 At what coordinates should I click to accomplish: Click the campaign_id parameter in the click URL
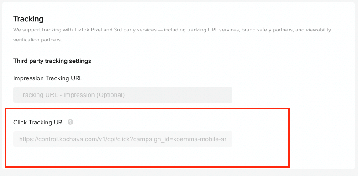152,140
